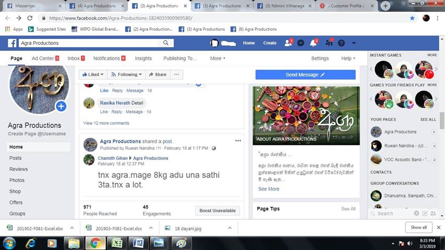Expand the More menu on page bar
445x250 pixels.
218,58
